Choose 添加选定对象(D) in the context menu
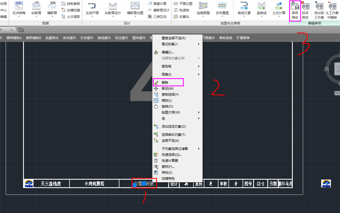 point(177,127)
